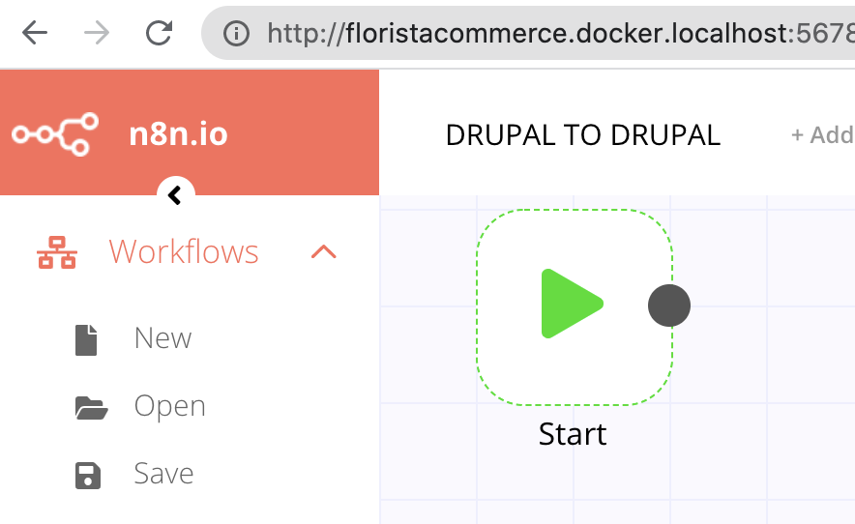Click the New workflow file icon
The image size is (855, 524).
86,339
